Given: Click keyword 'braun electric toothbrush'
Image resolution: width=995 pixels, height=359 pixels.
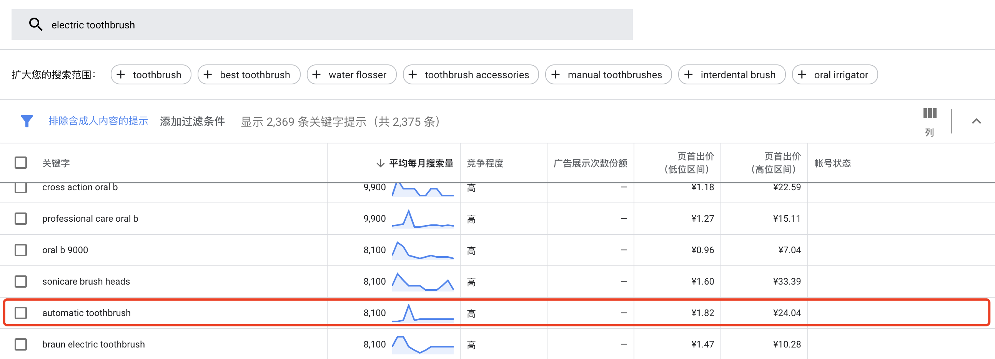Looking at the screenshot, I should [93, 344].
